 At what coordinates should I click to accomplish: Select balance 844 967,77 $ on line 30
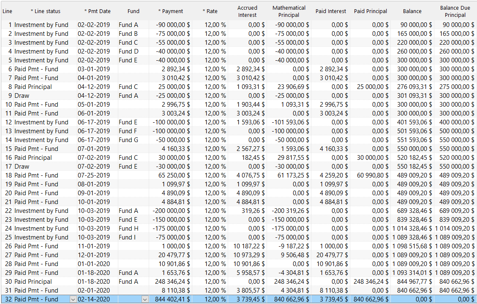(x=414, y=282)
